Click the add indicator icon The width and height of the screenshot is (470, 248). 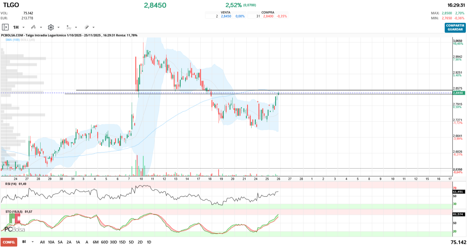tap(69, 27)
